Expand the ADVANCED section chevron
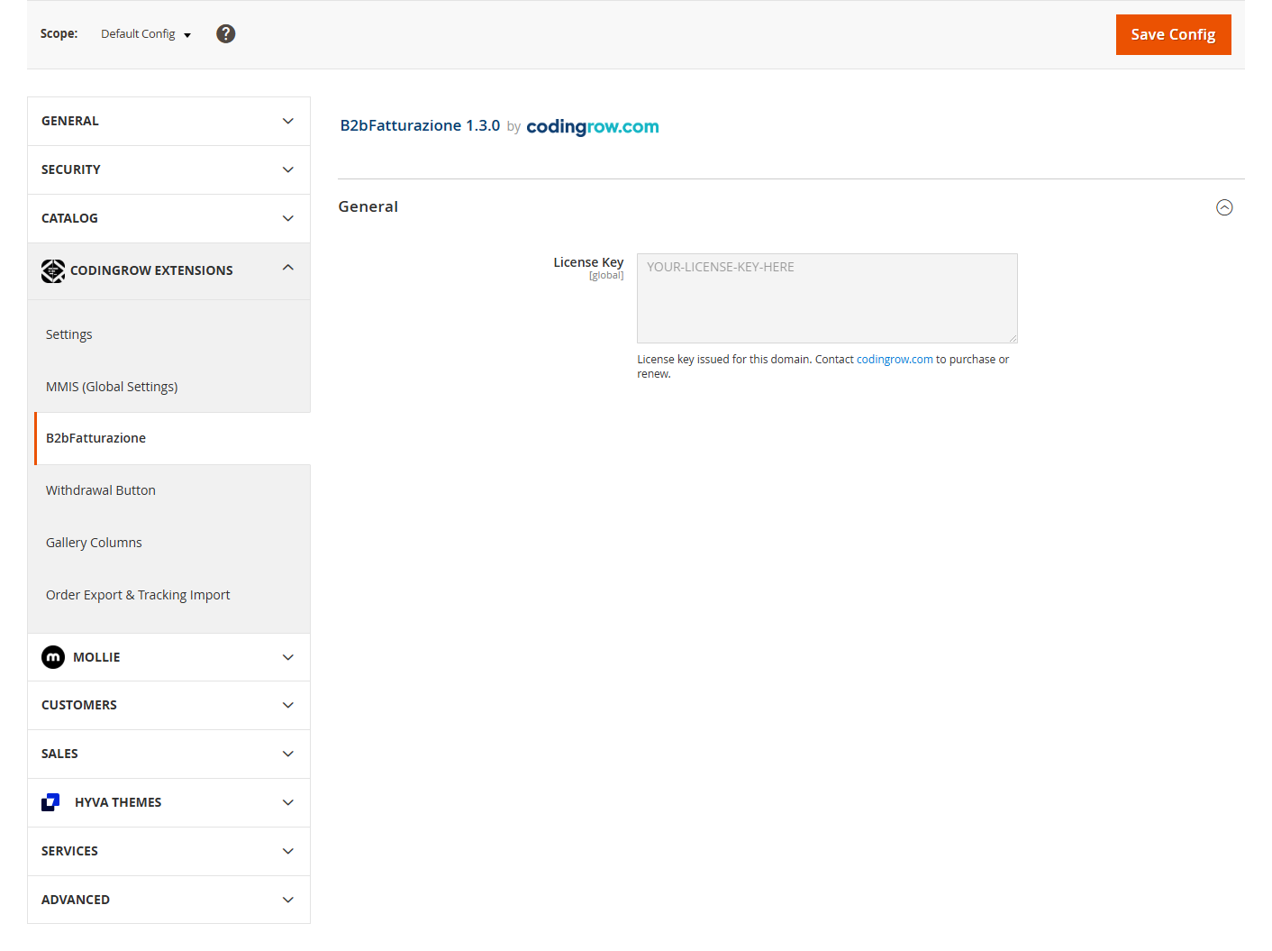This screenshot has width=1272, height=951. (x=288, y=900)
